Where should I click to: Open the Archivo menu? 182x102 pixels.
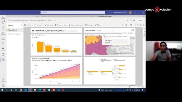click(x=29, y=25)
